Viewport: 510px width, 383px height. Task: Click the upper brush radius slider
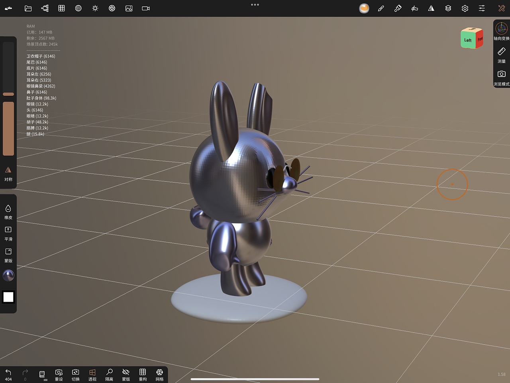pyautogui.click(x=8, y=69)
